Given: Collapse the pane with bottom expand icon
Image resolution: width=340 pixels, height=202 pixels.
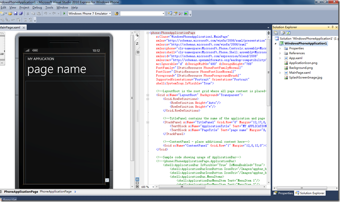Looking at the screenshot, I should (x=137, y=187).
